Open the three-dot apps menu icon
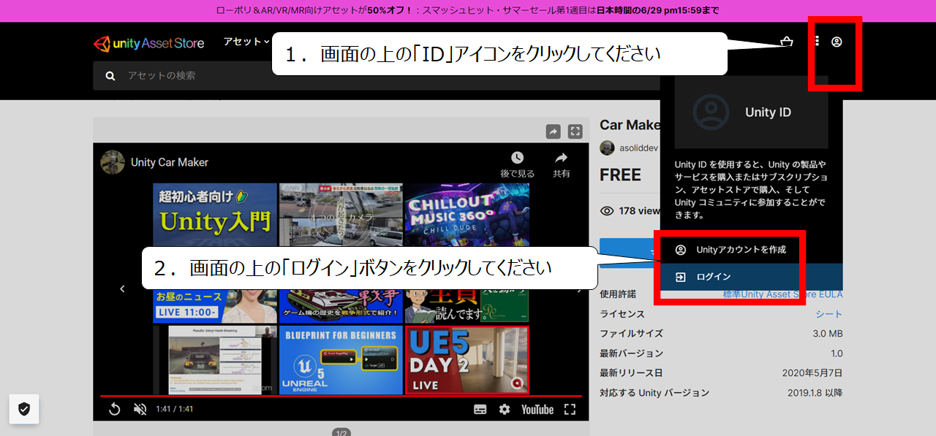This screenshot has height=436, width=936. pos(817,42)
